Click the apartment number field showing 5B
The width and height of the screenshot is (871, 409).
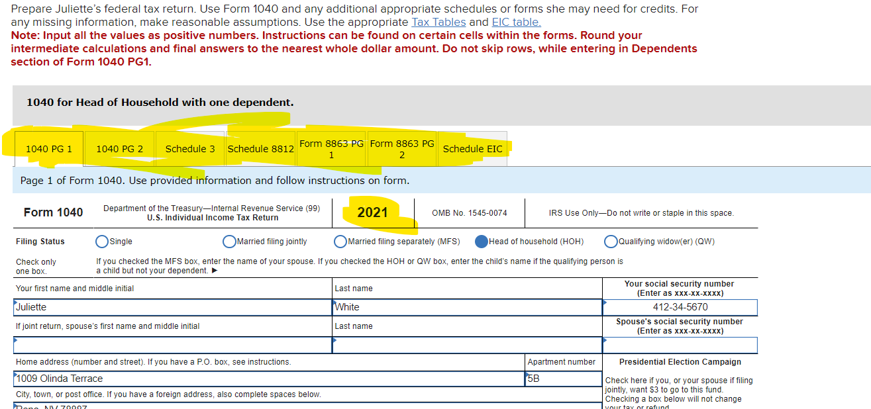[x=563, y=379]
